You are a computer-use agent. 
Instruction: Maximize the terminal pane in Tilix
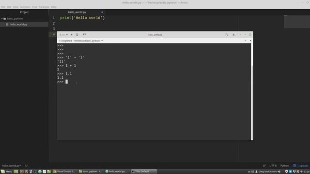tap(246, 41)
